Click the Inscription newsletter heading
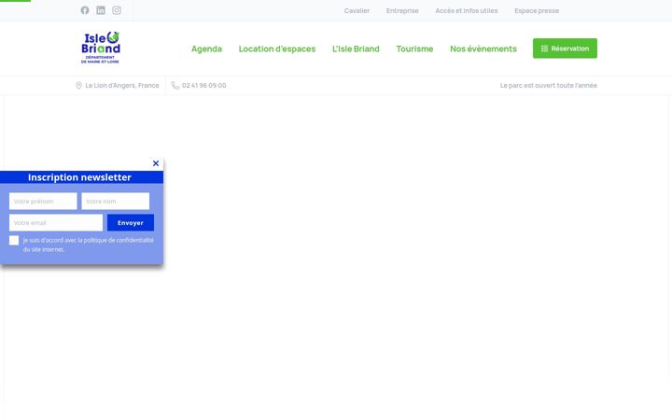Viewport: 672px width, 420px height. (x=79, y=177)
